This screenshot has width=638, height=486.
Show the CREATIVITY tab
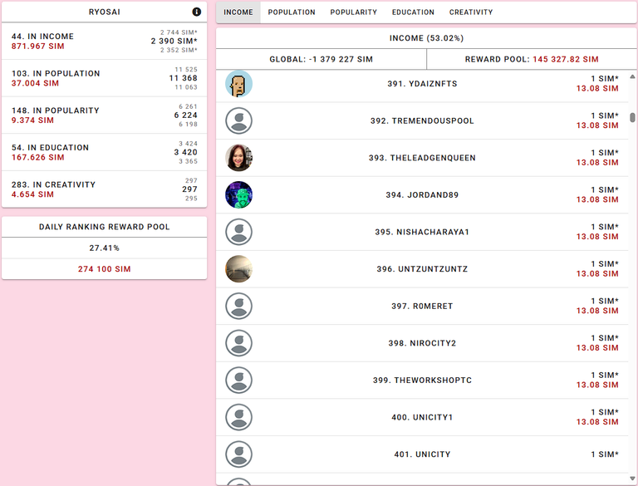point(471,12)
